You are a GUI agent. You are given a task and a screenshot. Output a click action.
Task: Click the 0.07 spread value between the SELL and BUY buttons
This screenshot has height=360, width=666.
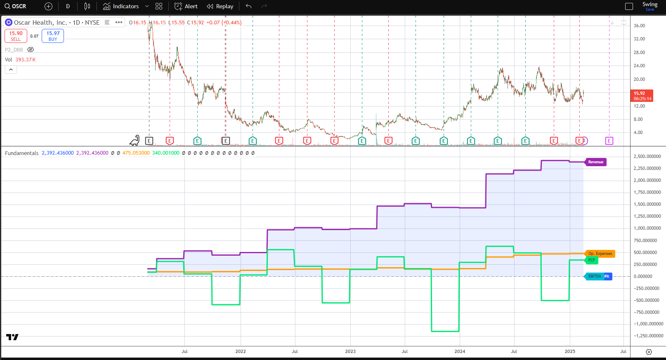[34, 36]
